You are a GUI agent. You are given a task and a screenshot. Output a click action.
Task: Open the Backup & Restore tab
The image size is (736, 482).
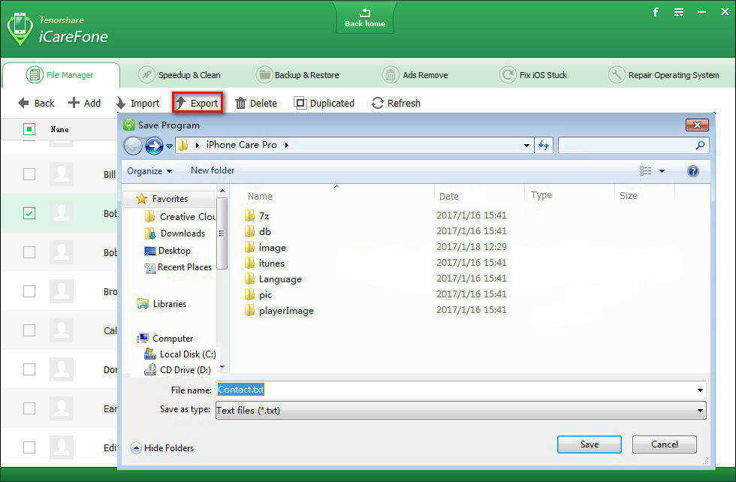click(297, 75)
